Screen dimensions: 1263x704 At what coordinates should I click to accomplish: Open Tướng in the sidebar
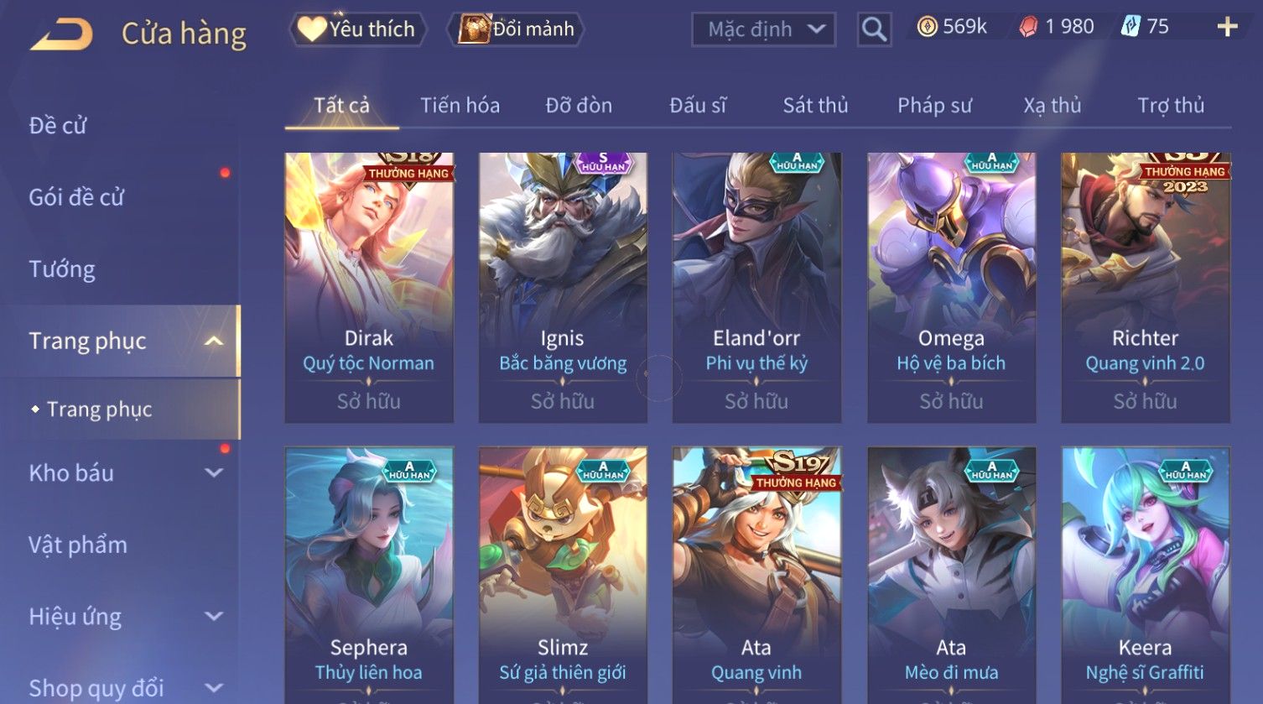(62, 269)
